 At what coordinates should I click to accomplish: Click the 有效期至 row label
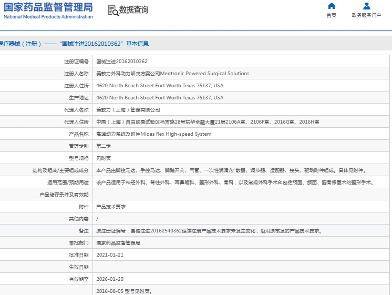pyautogui.click(x=79, y=279)
